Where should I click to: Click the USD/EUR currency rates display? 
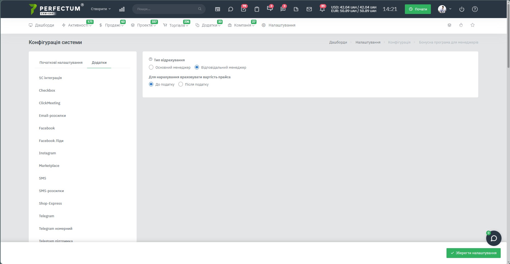(354, 9)
